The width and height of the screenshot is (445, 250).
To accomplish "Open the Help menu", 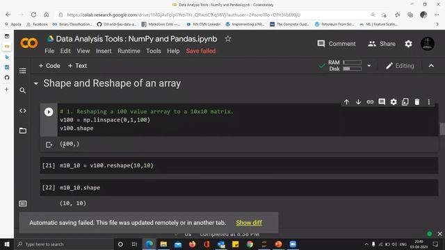I will (173, 51).
